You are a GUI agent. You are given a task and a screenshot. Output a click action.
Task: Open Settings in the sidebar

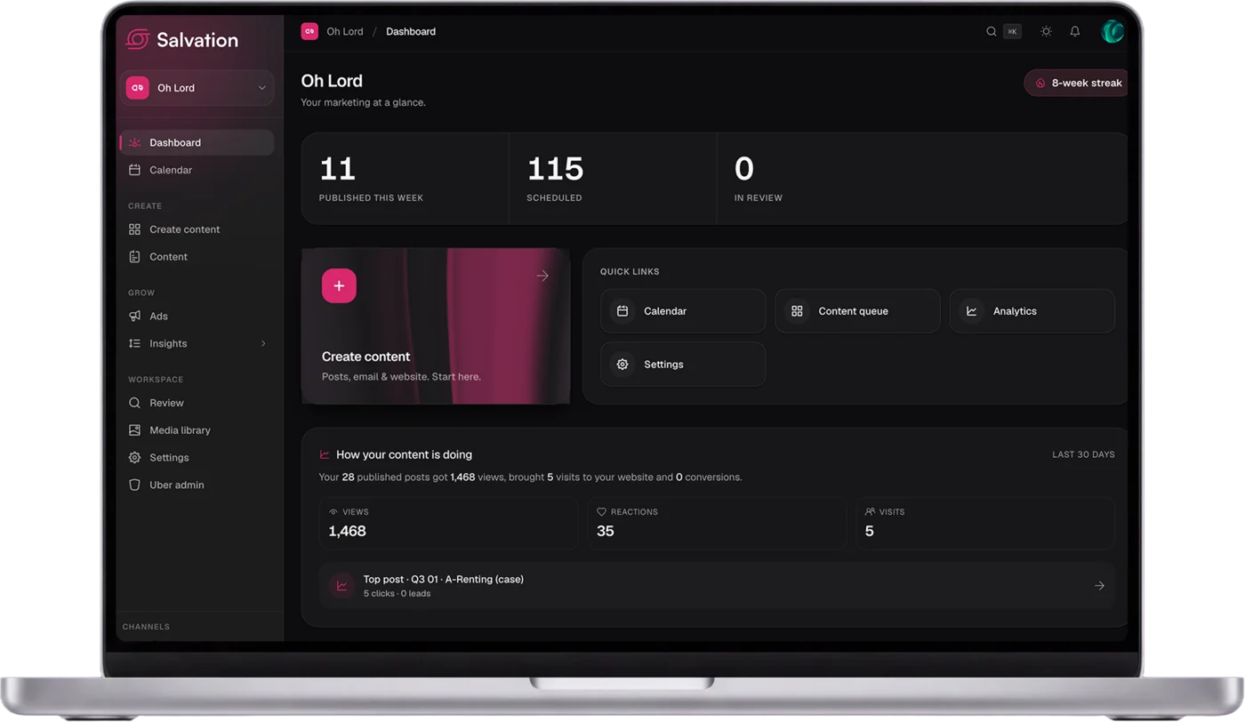[x=197, y=458]
